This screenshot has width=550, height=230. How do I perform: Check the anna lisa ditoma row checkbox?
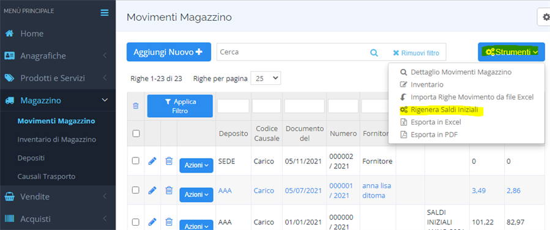[135, 190]
